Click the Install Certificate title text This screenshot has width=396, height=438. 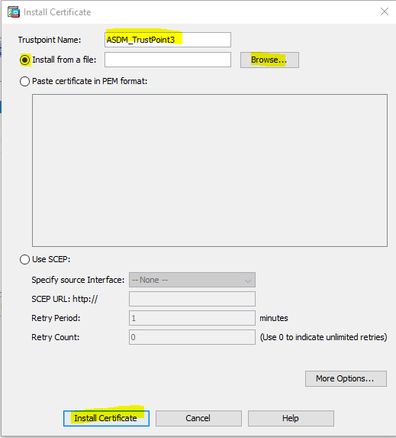coord(57,12)
